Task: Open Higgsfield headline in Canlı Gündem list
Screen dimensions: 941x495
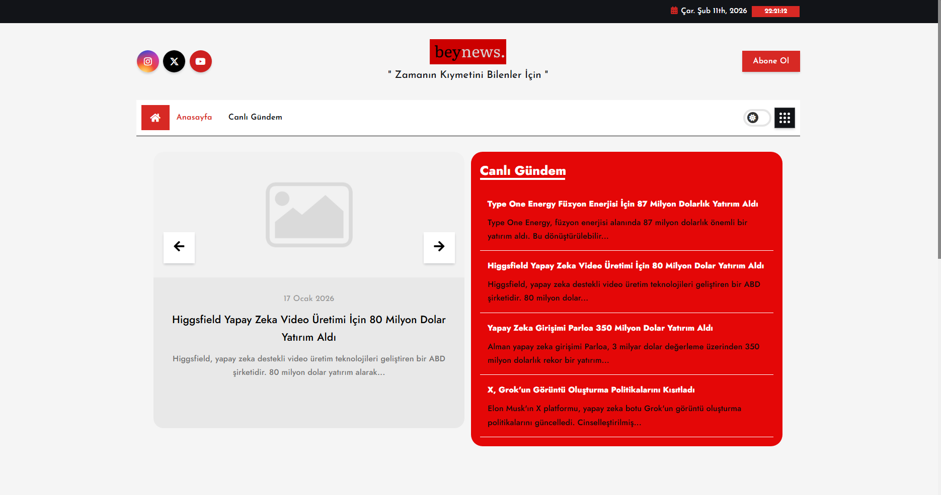Action: (x=625, y=266)
